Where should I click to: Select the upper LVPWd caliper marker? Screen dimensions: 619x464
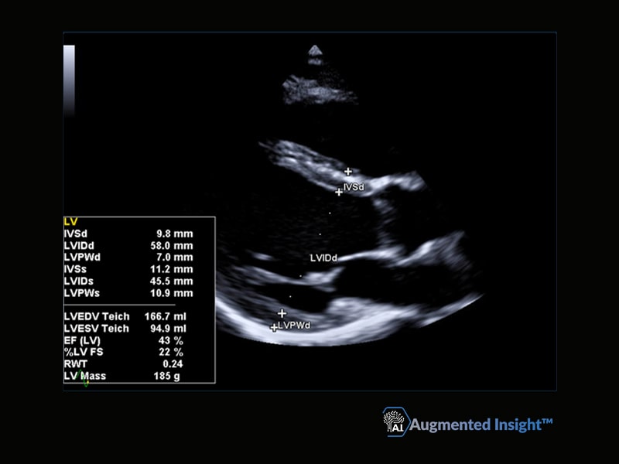(x=282, y=313)
